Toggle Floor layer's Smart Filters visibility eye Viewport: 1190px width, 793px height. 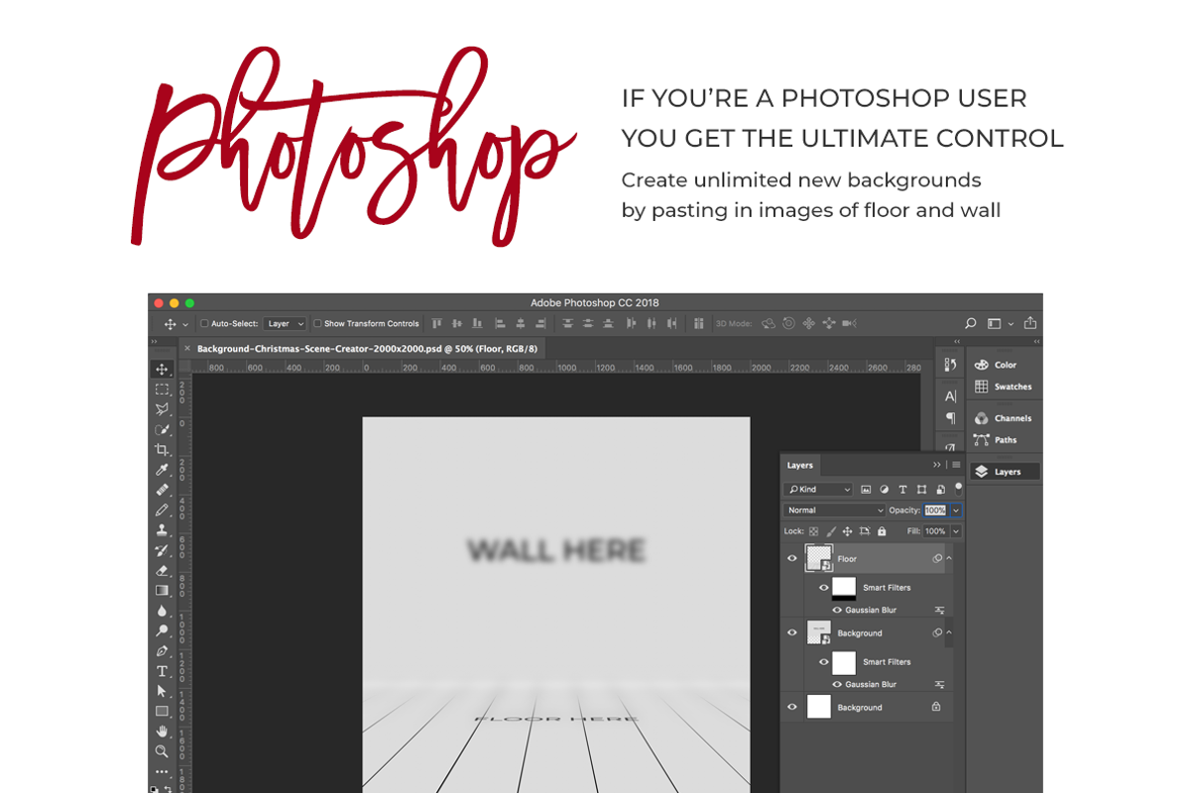[x=823, y=588]
